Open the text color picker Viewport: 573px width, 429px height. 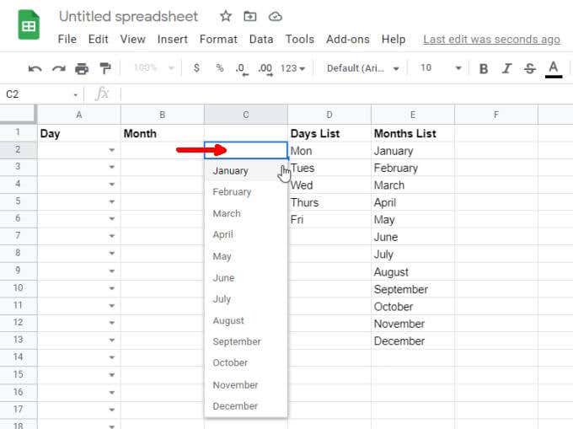[x=554, y=68]
